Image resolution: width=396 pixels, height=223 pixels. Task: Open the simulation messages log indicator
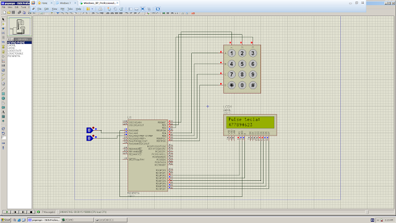pyautogui.click(x=46, y=212)
